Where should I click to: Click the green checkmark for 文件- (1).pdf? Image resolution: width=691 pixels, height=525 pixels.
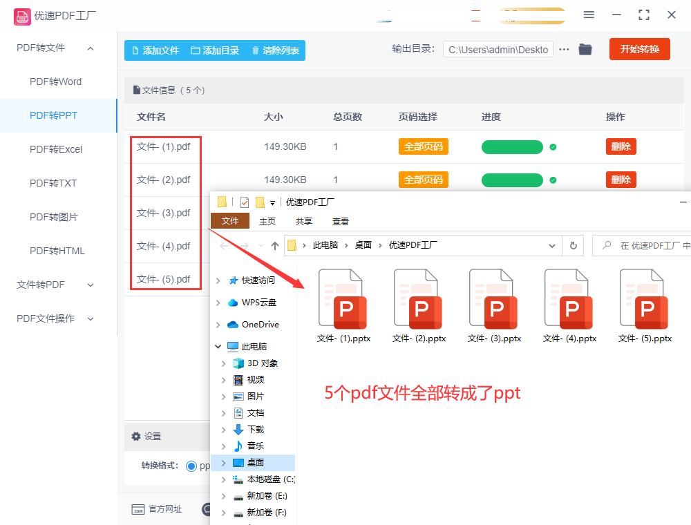point(553,147)
